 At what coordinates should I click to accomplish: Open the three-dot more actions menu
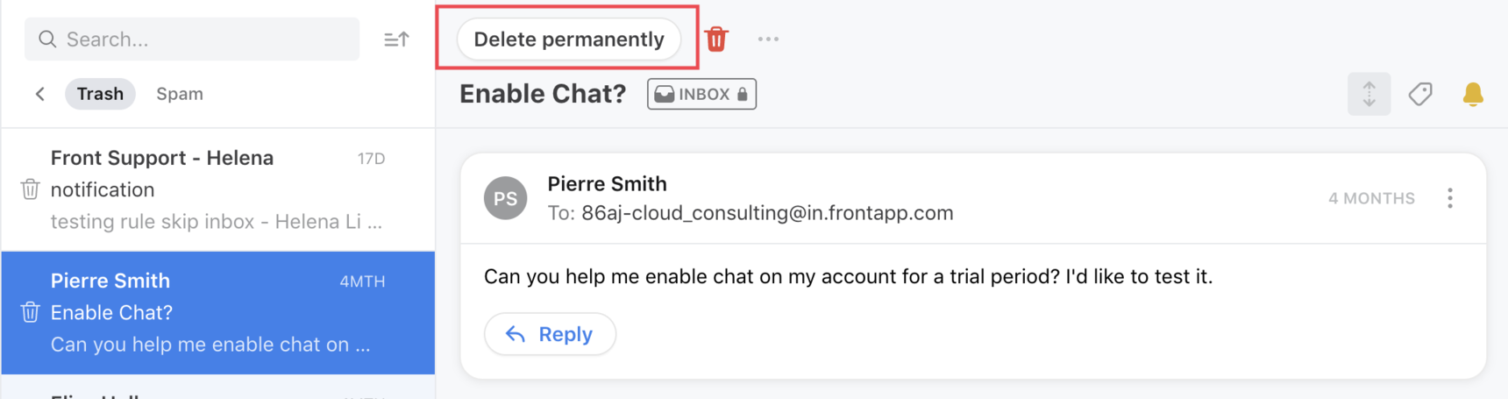(768, 39)
